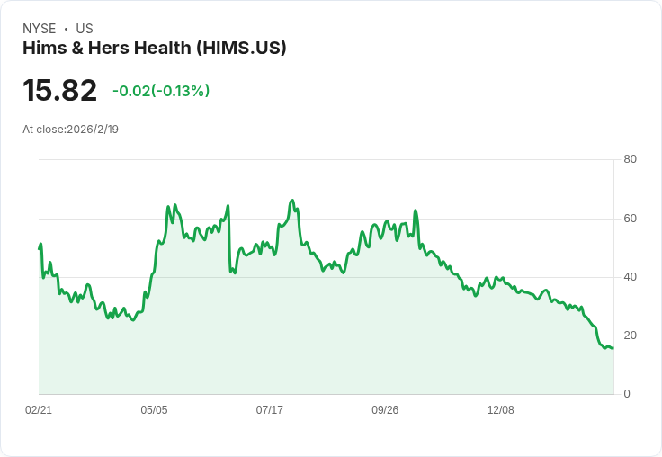662x457 pixels.
Task: Click the highest peak of the price line
Action: [x=292, y=201]
